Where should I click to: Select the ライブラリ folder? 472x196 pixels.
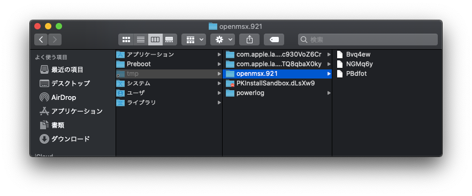pyautogui.click(x=169, y=103)
